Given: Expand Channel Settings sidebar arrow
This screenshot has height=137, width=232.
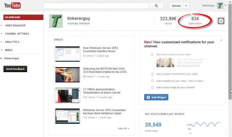Looking at the screenshot, I should 1,34.
